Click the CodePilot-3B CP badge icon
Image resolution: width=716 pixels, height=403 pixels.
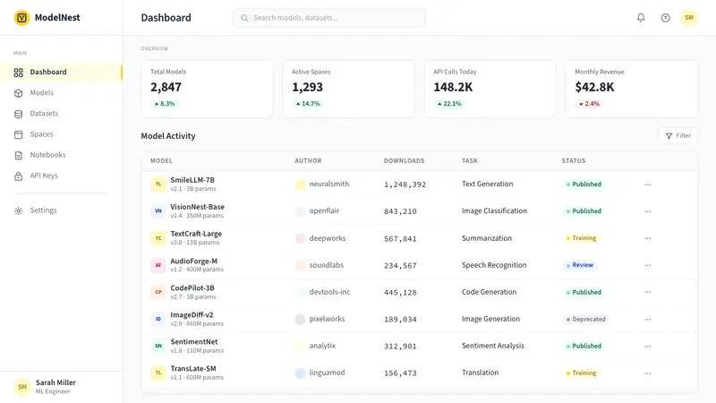[158, 292]
